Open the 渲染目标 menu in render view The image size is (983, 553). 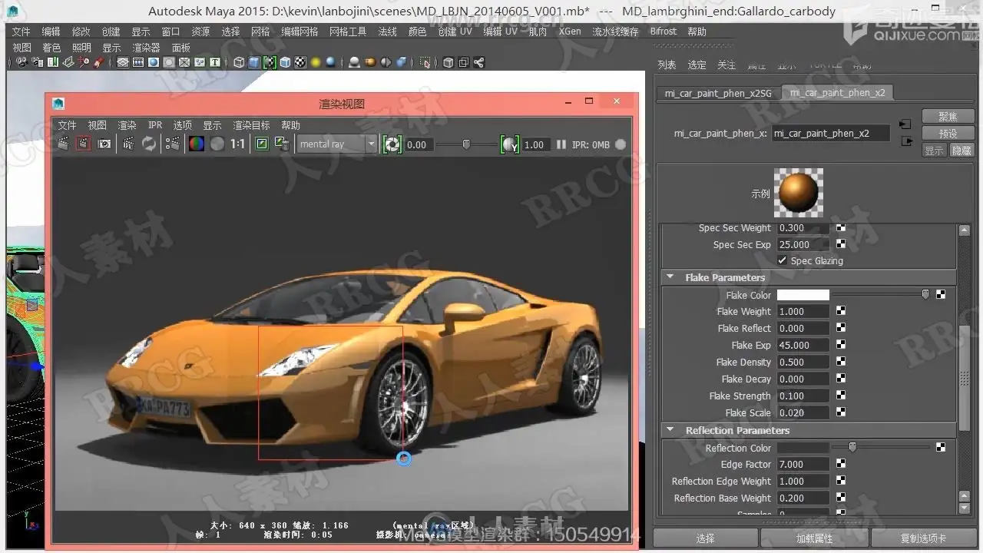click(252, 125)
